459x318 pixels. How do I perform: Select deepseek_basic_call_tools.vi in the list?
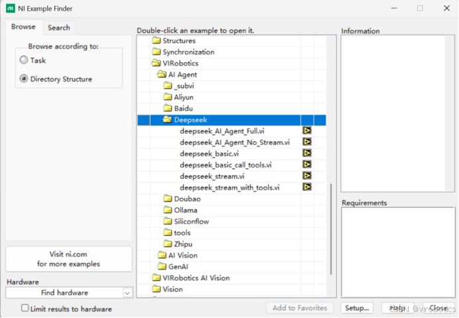(x=226, y=165)
